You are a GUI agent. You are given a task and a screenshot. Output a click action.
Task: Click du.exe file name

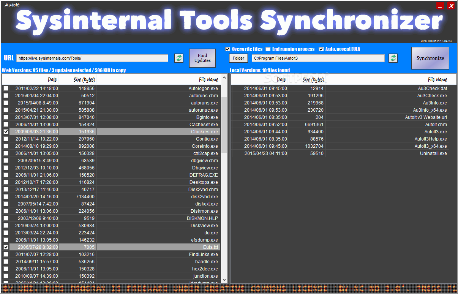[211, 232]
